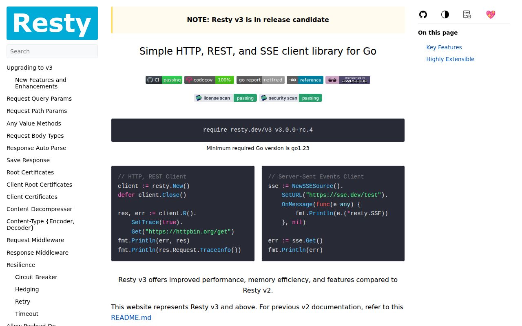Go to Request Query Params

[x=39, y=99]
